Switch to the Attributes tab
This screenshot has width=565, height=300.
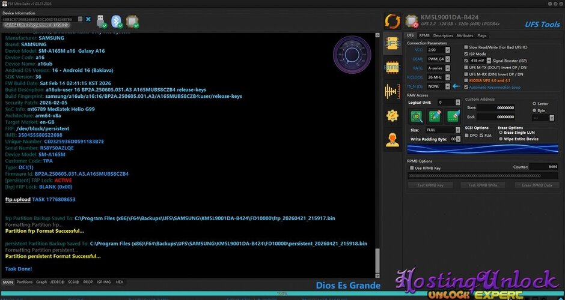tap(465, 35)
